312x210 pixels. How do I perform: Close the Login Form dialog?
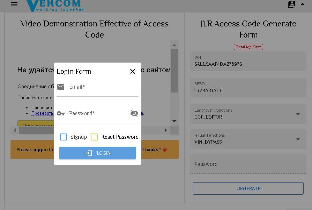click(133, 71)
